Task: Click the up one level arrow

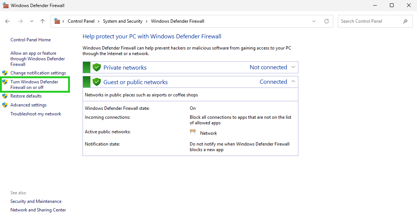Action: click(x=42, y=21)
